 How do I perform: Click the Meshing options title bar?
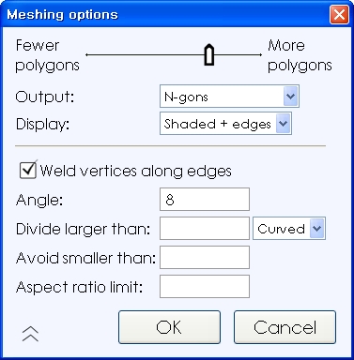click(x=166, y=14)
